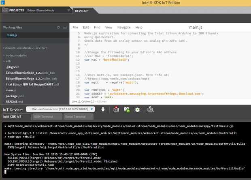
Task: Open the Navigate menu
Action: [x=124, y=28]
